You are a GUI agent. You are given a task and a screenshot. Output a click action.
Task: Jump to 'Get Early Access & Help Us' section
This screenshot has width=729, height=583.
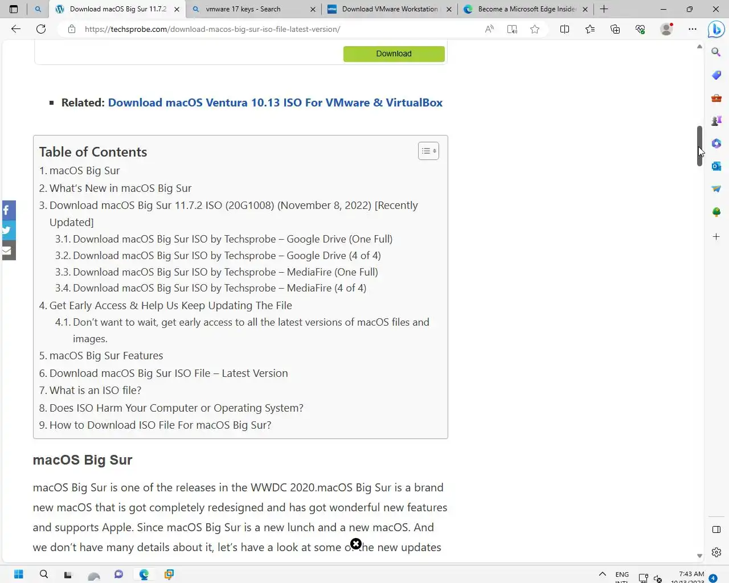pos(170,306)
